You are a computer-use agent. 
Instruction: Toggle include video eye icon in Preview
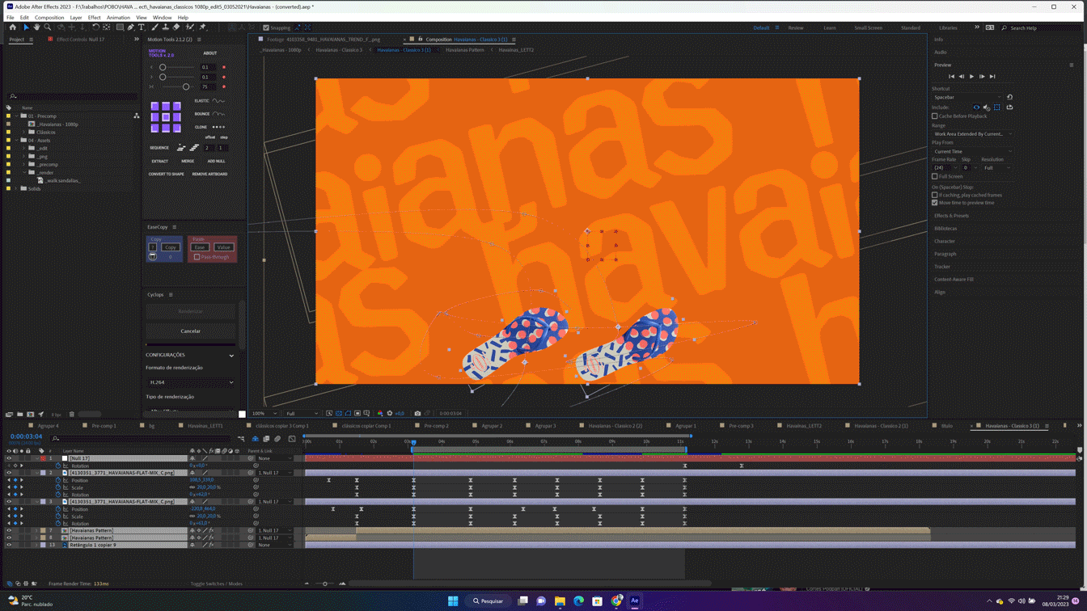click(976, 107)
